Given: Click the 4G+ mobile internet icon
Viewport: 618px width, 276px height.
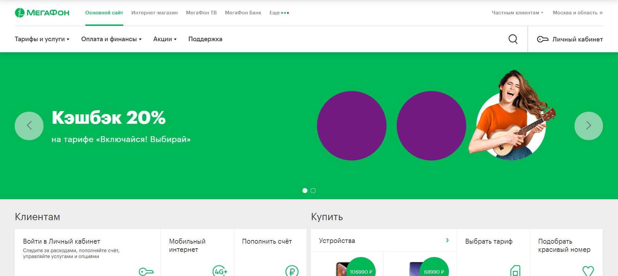Looking at the screenshot, I should click(220, 271).
